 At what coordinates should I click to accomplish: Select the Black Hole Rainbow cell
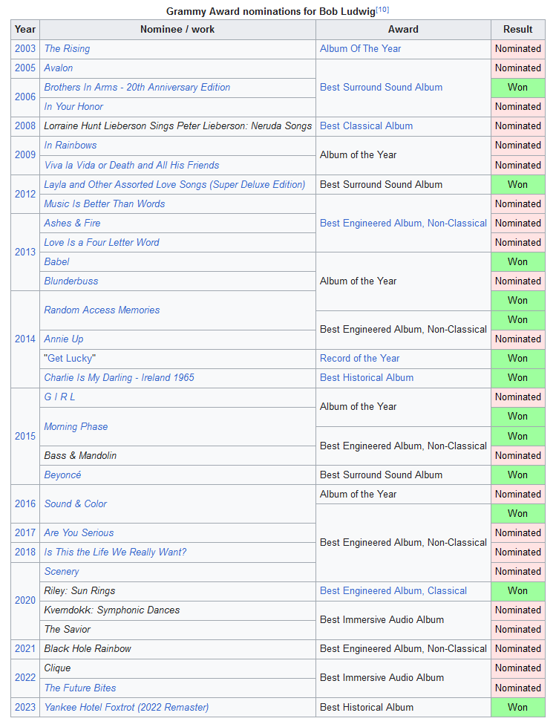point(177,649)
